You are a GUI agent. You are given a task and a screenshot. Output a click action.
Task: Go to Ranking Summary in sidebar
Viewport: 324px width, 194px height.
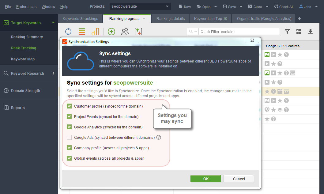(x=27, y=37)
